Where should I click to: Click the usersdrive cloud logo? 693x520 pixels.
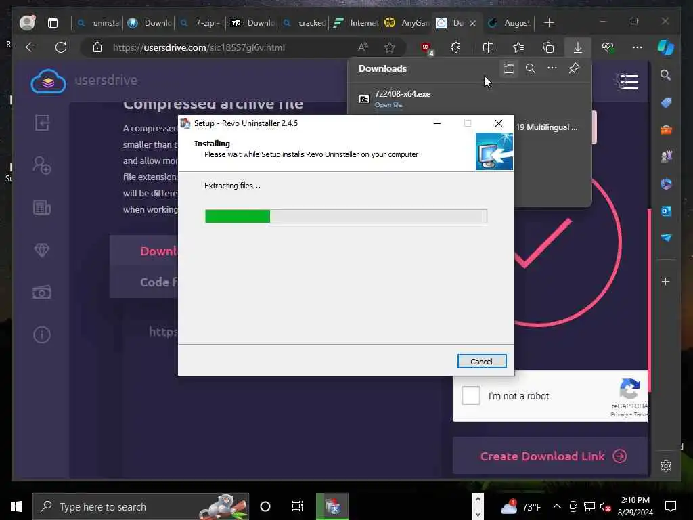(x=48, y=81)
